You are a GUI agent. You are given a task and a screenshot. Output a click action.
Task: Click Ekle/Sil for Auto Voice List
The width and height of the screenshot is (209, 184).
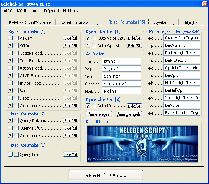134,38
